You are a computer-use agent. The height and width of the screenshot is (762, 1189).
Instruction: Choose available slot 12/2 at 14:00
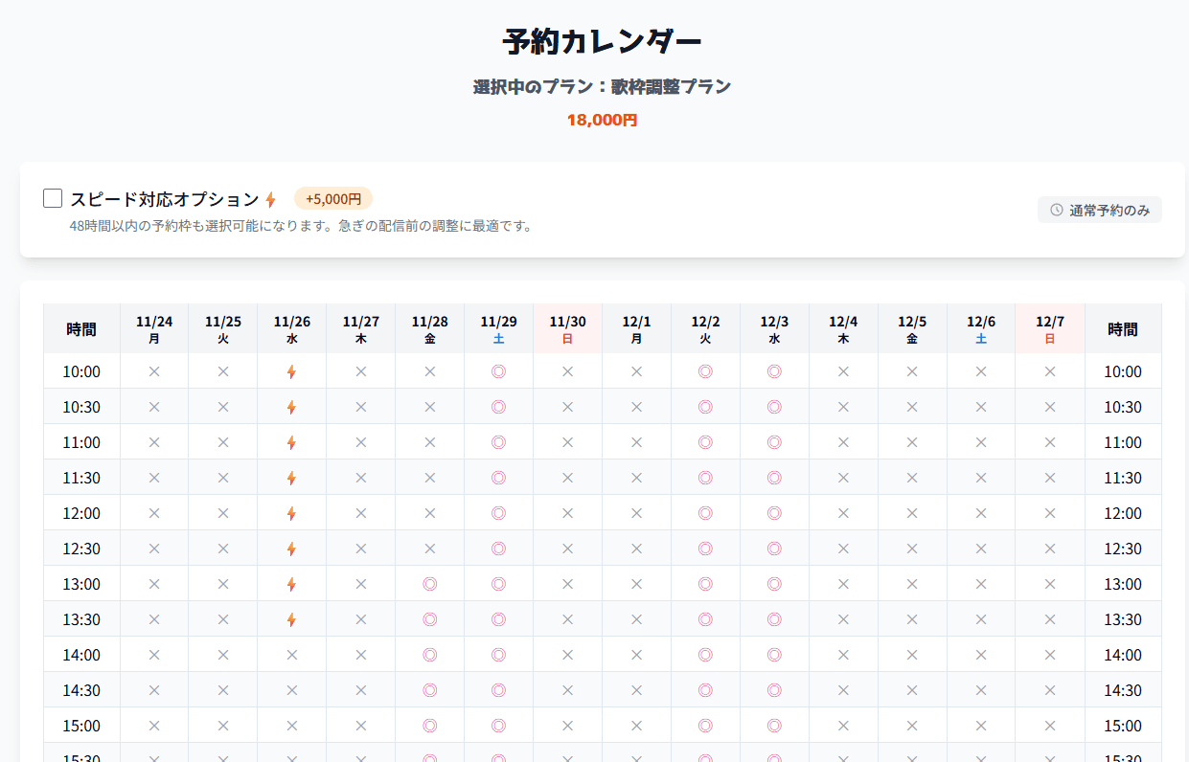[705, 655]
